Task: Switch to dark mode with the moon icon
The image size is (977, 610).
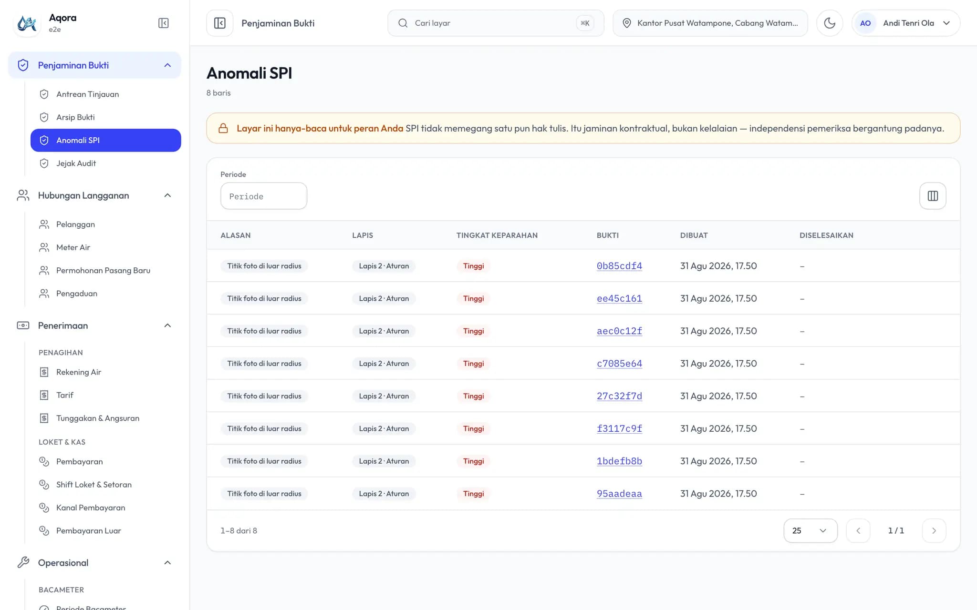Action: pos(830,23)
